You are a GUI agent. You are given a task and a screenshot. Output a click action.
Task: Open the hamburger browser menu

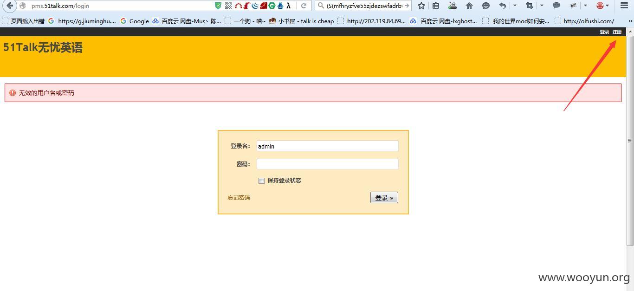pos(624,6)
